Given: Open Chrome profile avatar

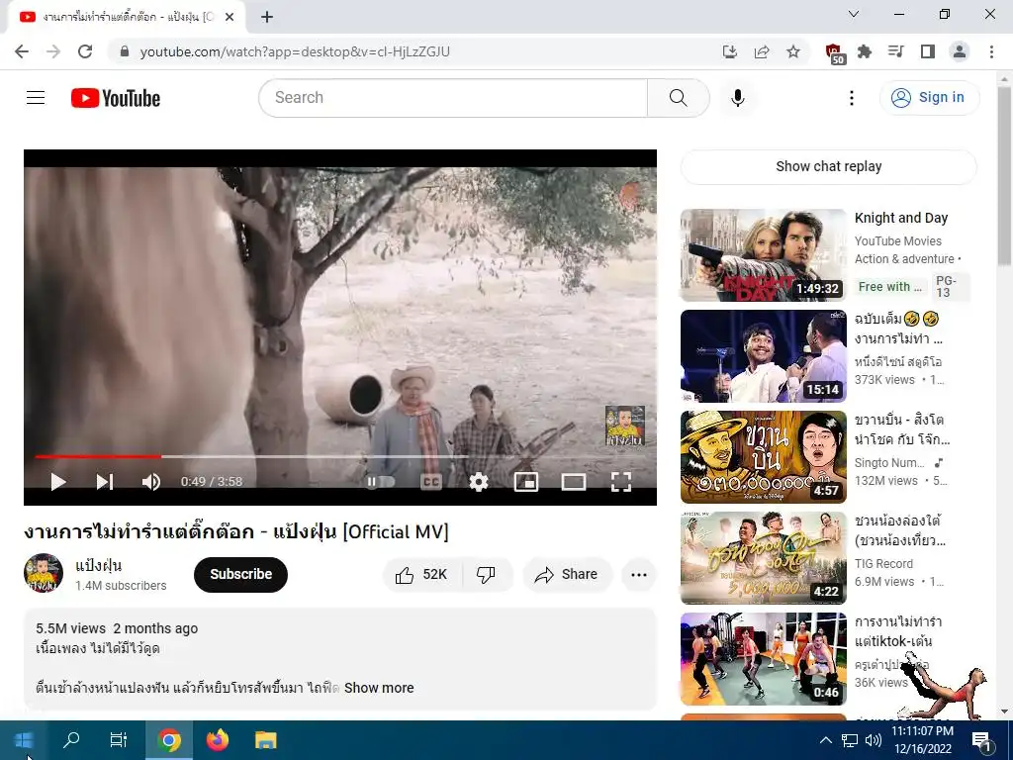Looking at the screenshot, I should (x=960, y=51).
